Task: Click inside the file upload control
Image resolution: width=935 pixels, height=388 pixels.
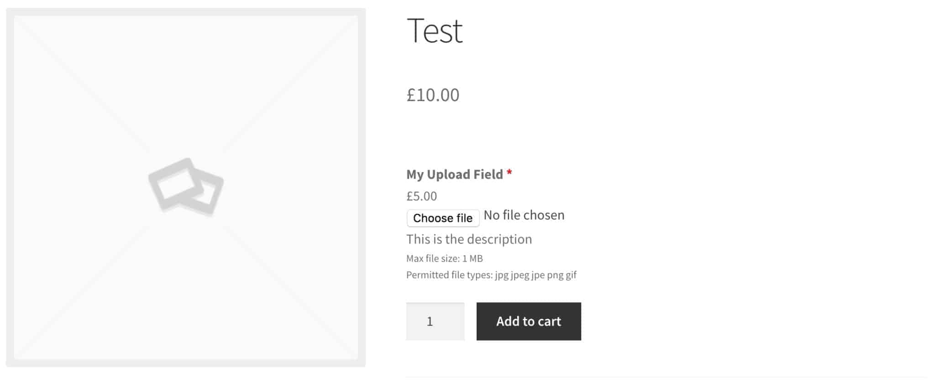Action: [442, 218]
